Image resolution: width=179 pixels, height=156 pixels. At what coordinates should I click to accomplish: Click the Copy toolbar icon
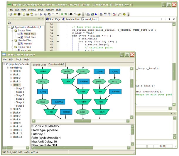click(45, 14)
